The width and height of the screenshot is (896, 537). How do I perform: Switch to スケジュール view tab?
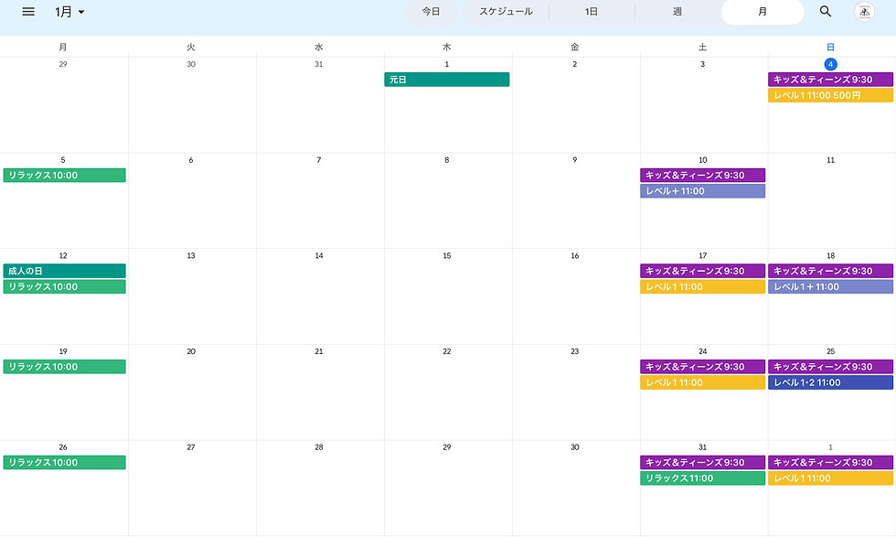tap(506, 12)
